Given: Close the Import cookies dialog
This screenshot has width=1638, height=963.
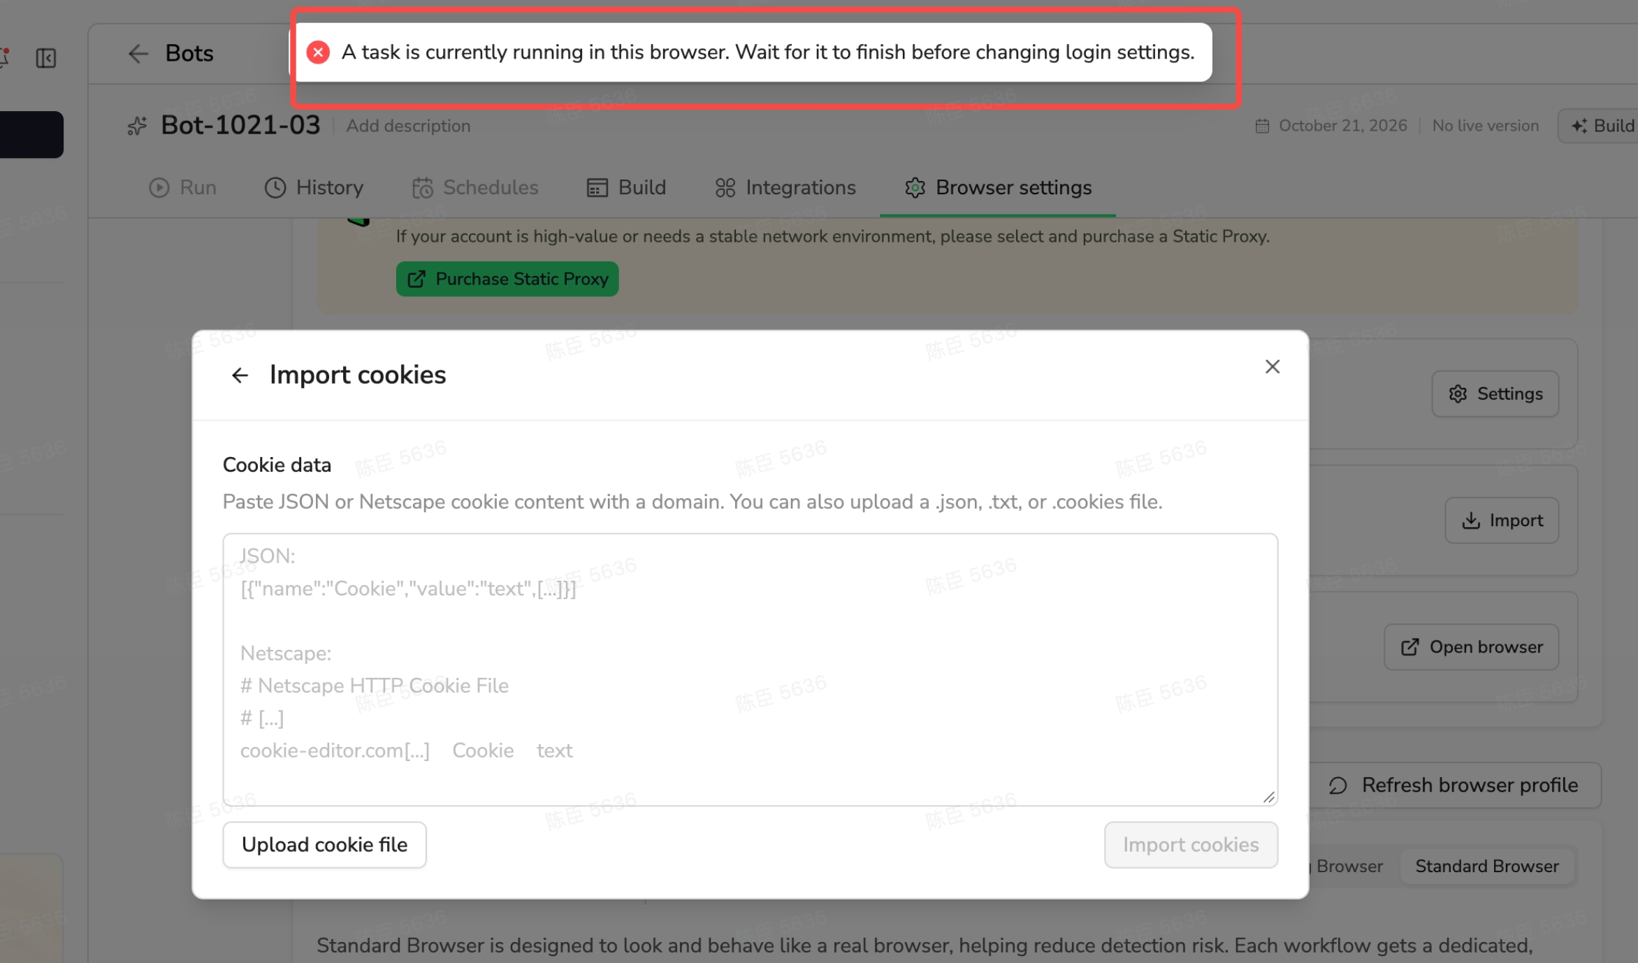Looking at the screenshot, I should point(1273,367).
